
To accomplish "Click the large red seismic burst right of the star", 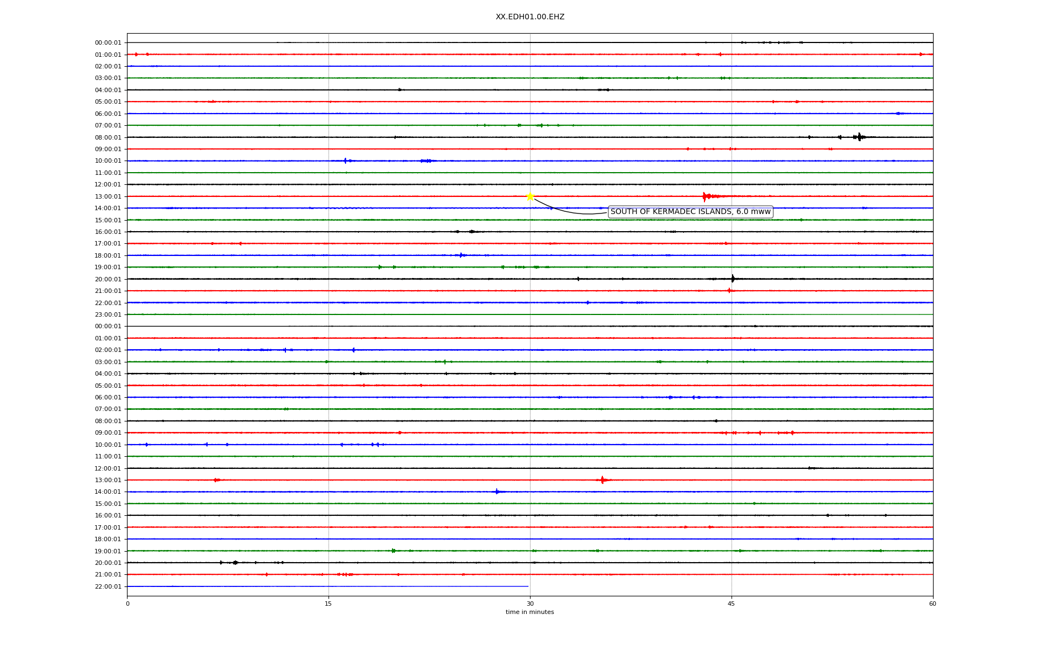I will 706,196.
